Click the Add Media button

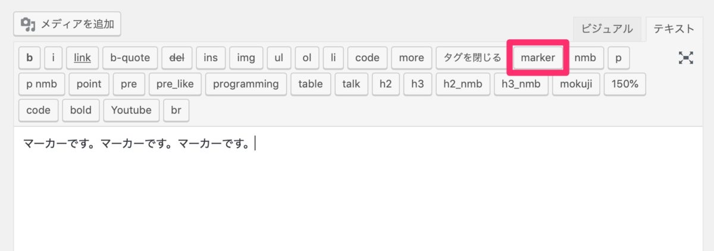pos(68,24)
